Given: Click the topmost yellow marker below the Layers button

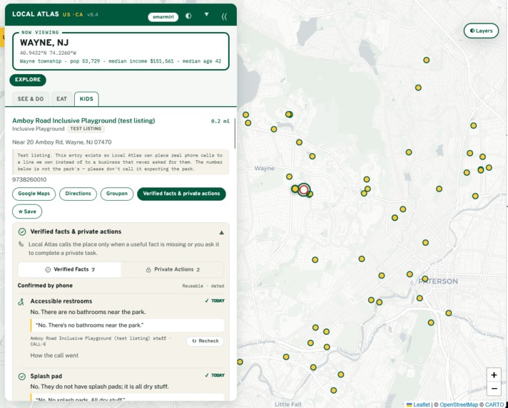Looking at the screenshot, I should [x=427, y=60].
